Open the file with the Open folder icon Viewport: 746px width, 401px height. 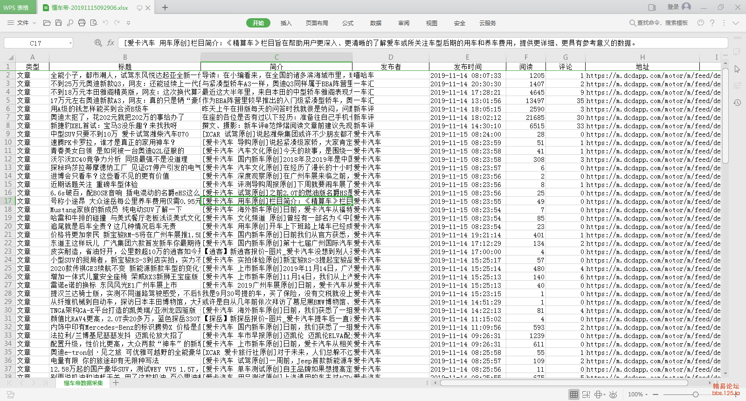(x=47, y=23)
